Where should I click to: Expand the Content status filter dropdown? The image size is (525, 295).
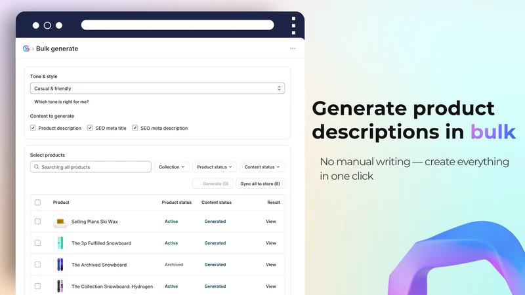pos(262,167)
